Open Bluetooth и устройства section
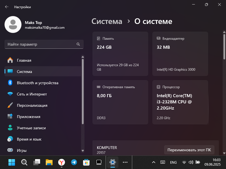 point(43,83)
